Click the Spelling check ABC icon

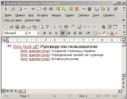[47, 27]
